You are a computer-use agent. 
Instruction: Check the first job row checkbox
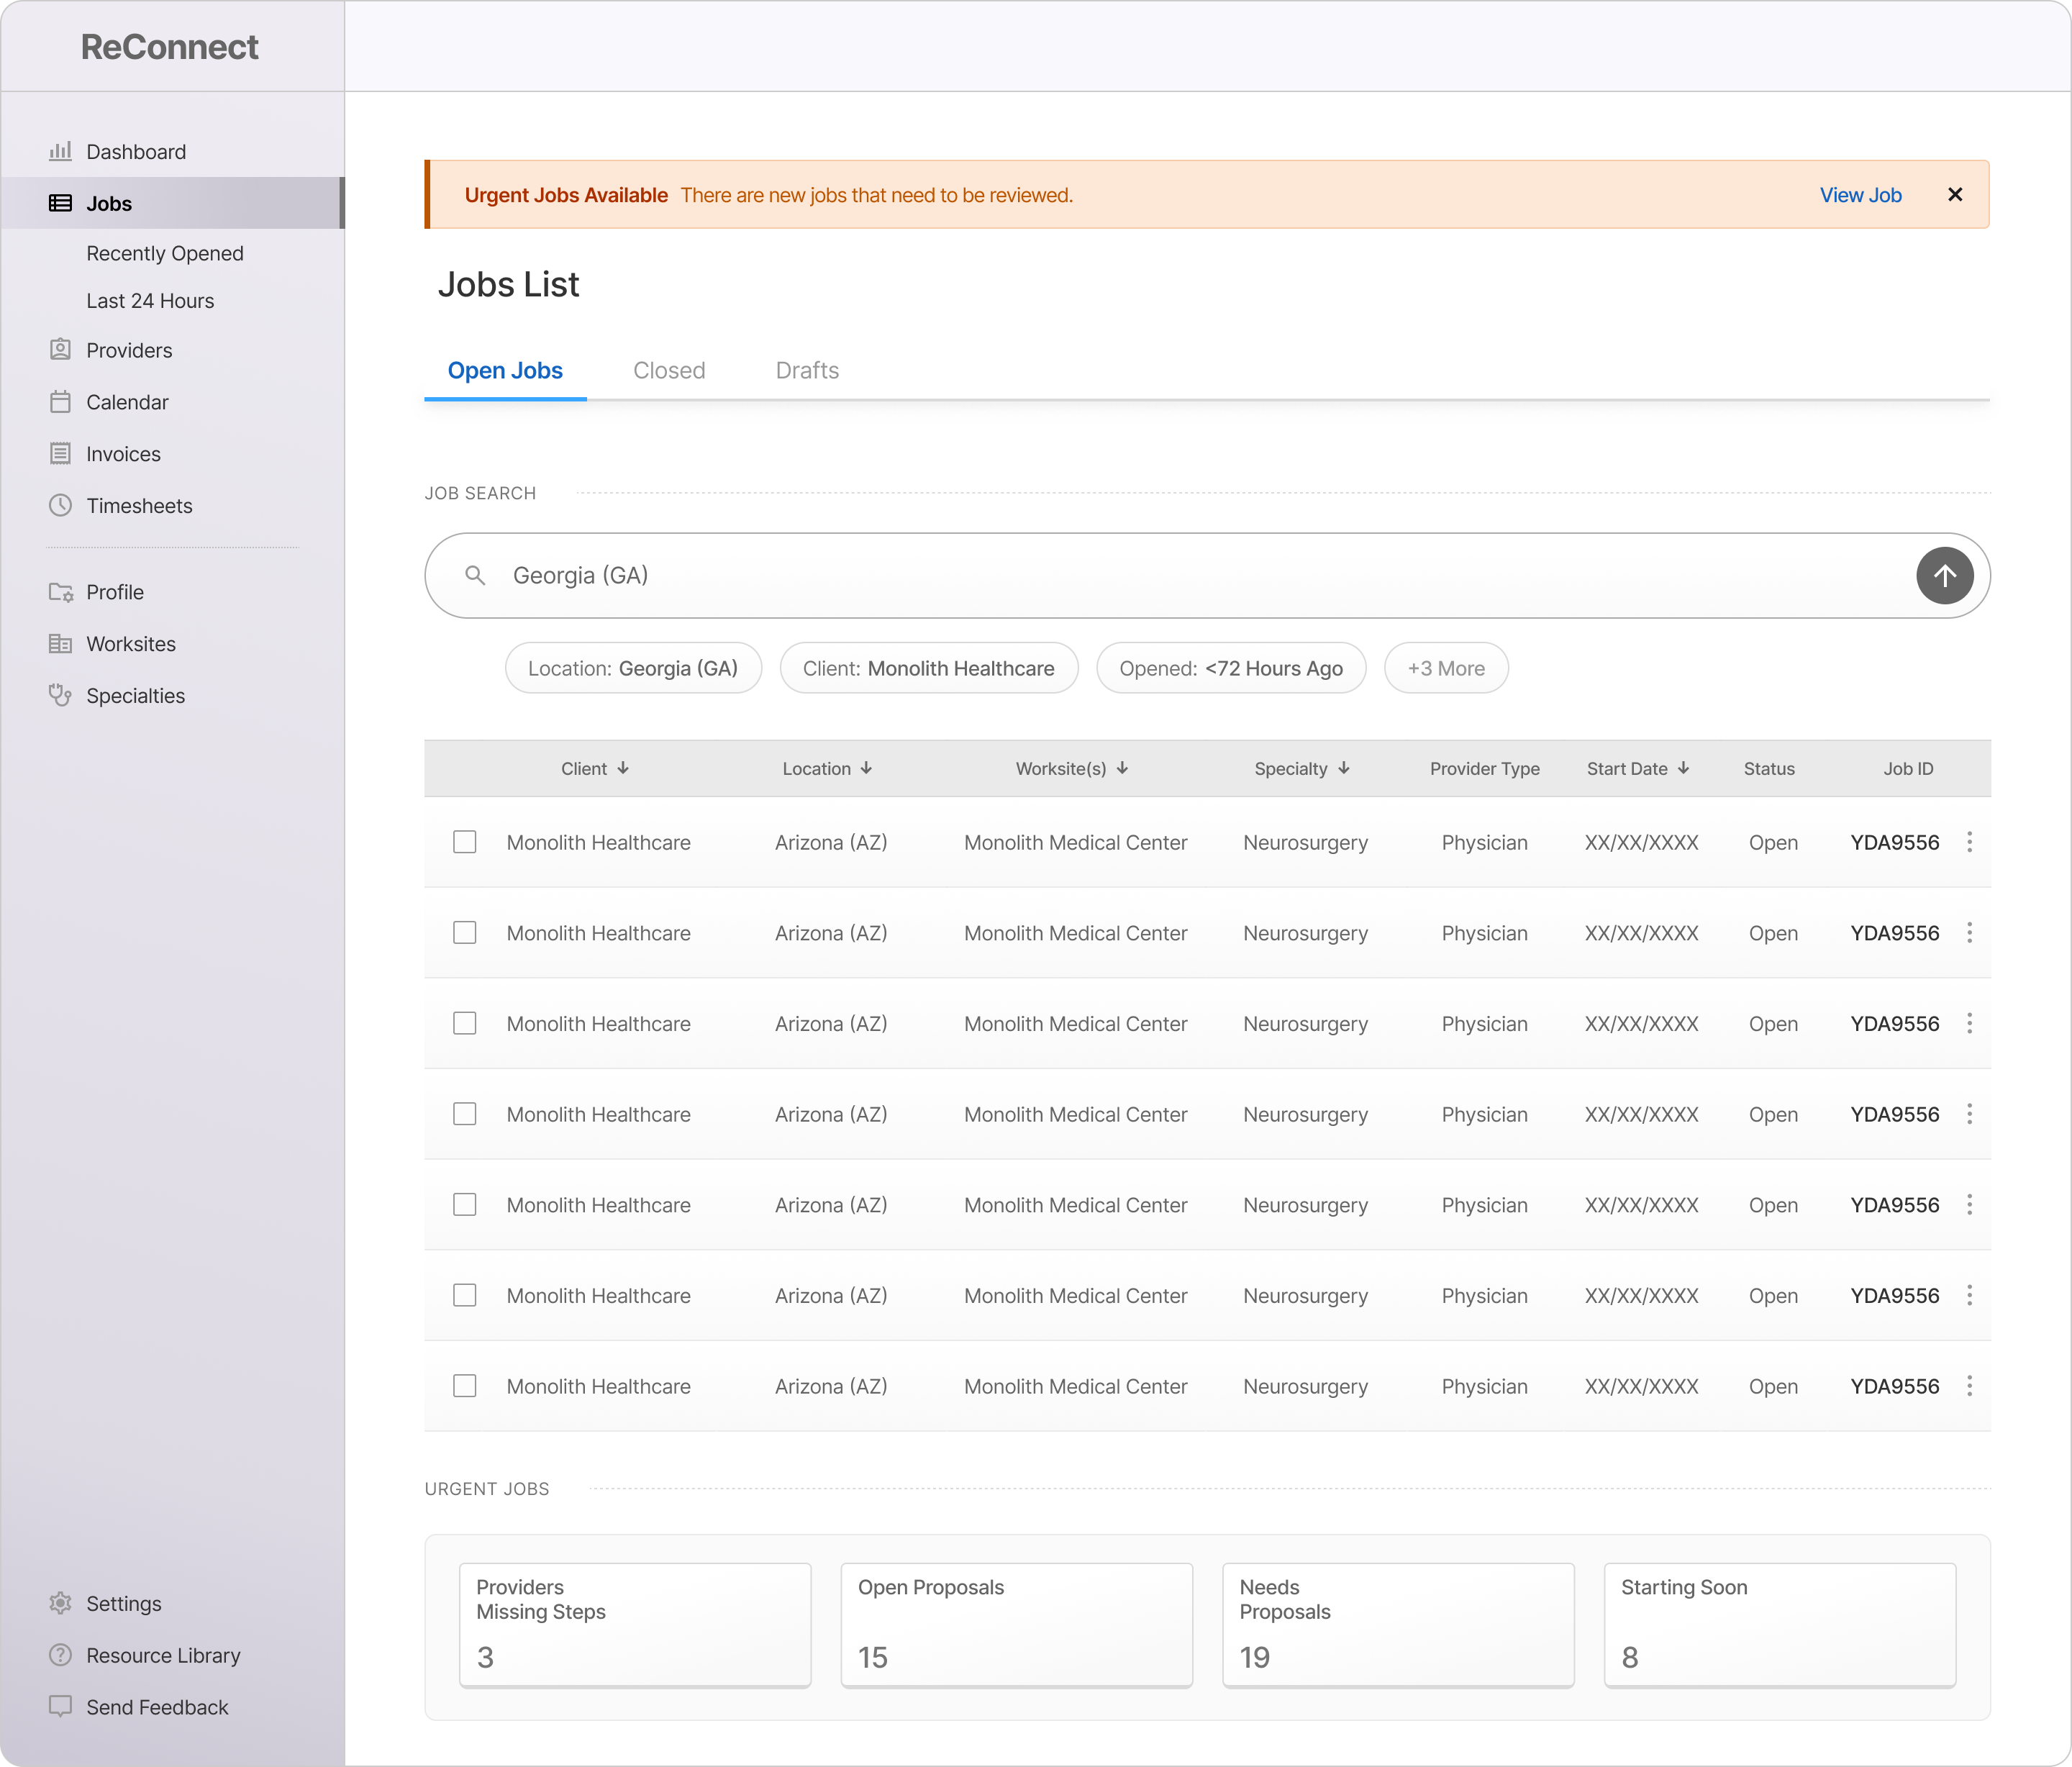(465, 842)
